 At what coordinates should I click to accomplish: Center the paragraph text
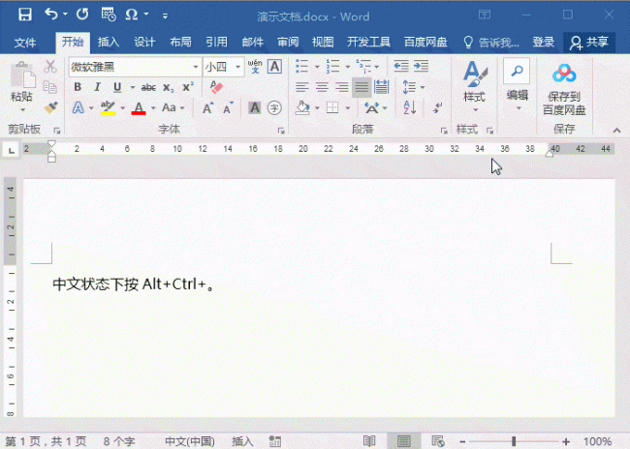click(322, 87)
